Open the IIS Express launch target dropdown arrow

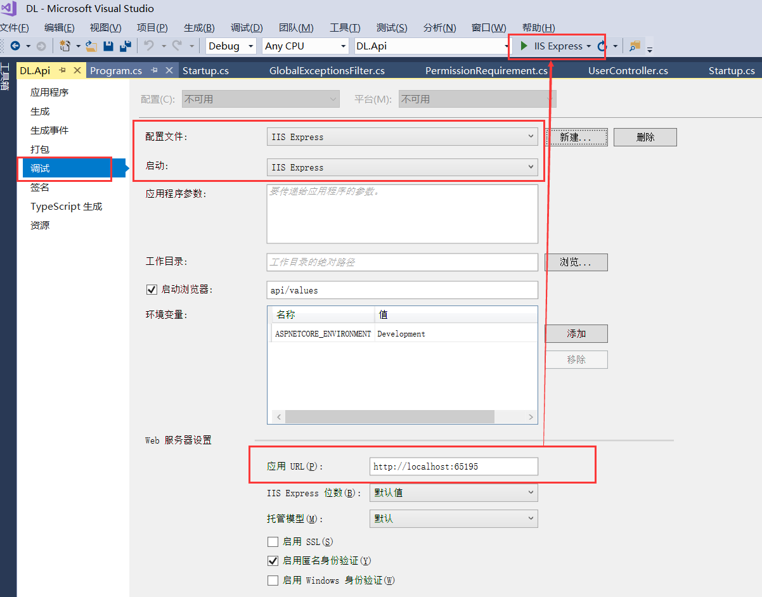point(589,46)
